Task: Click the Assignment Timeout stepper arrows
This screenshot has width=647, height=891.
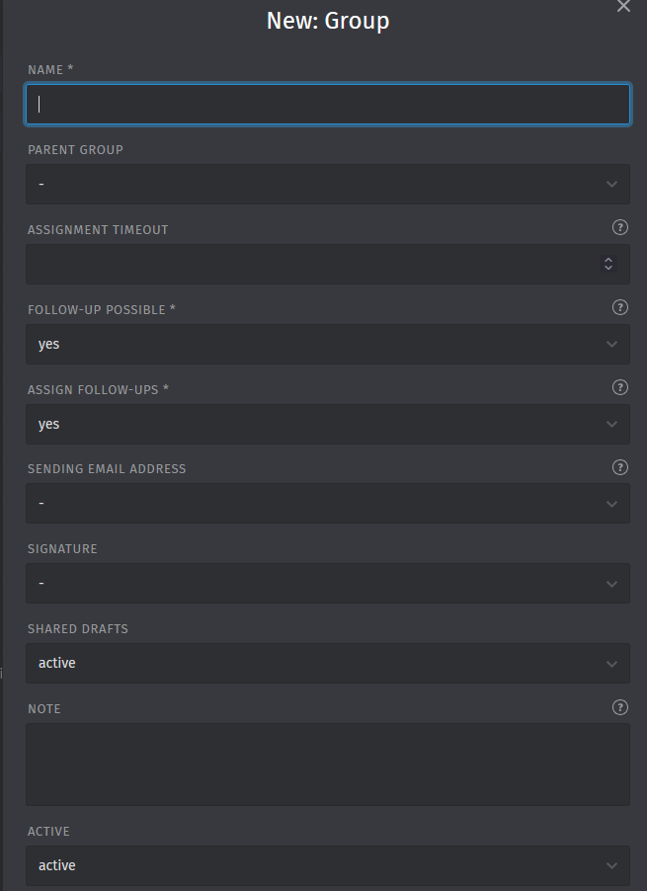Action: tap(607, 264)
